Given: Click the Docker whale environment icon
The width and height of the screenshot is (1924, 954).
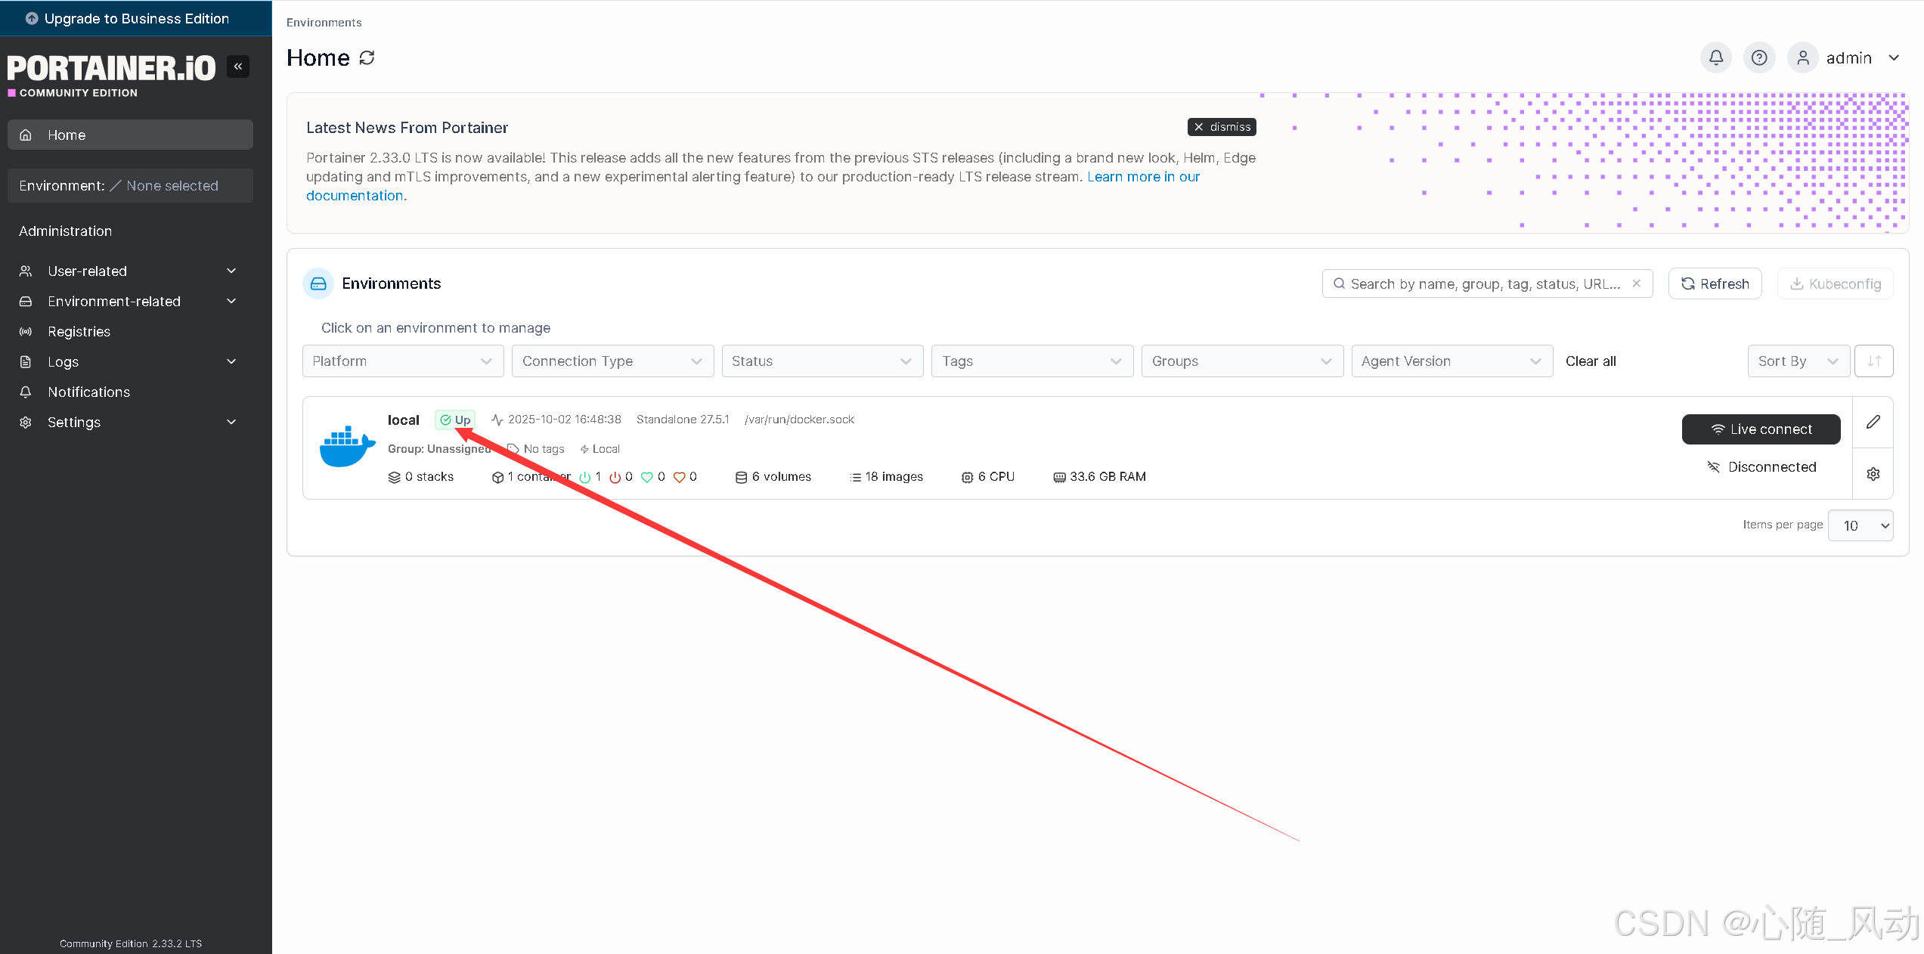Looking at the screenshot, I should (347, 446).
